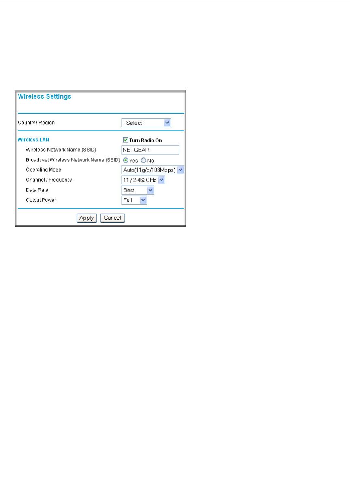350x479 pixels.
Task: Open the Output Power dropdown
Action: click(x=134, y=200)
